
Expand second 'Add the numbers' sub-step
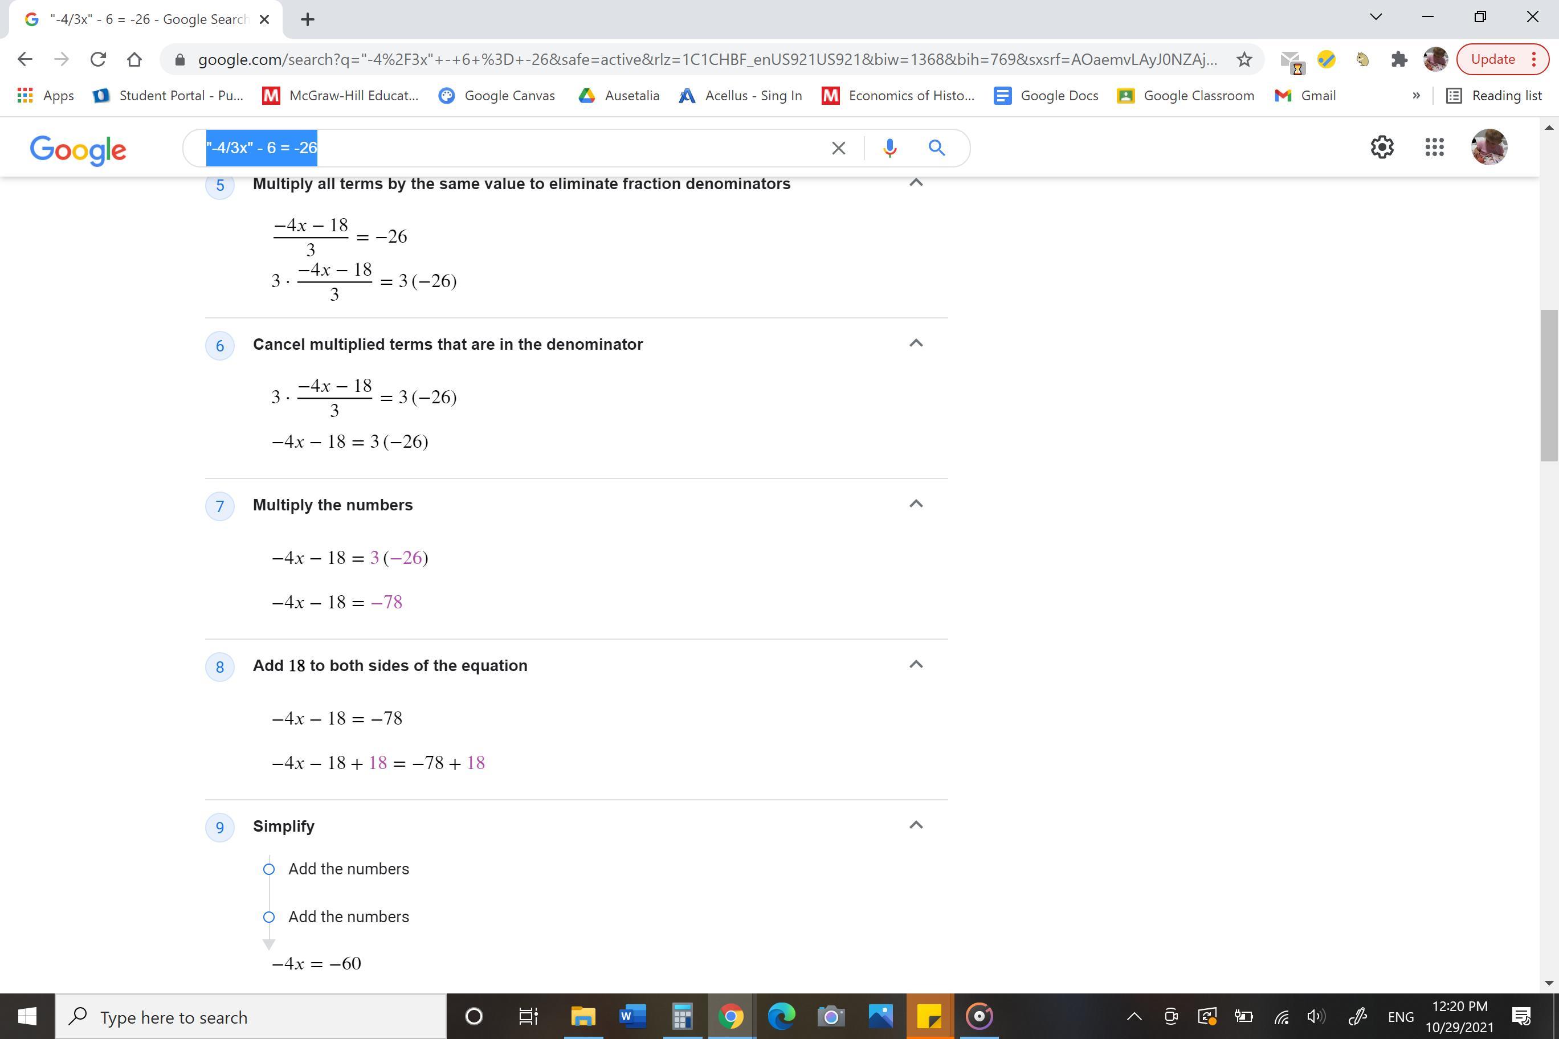[x=348, y=917]
